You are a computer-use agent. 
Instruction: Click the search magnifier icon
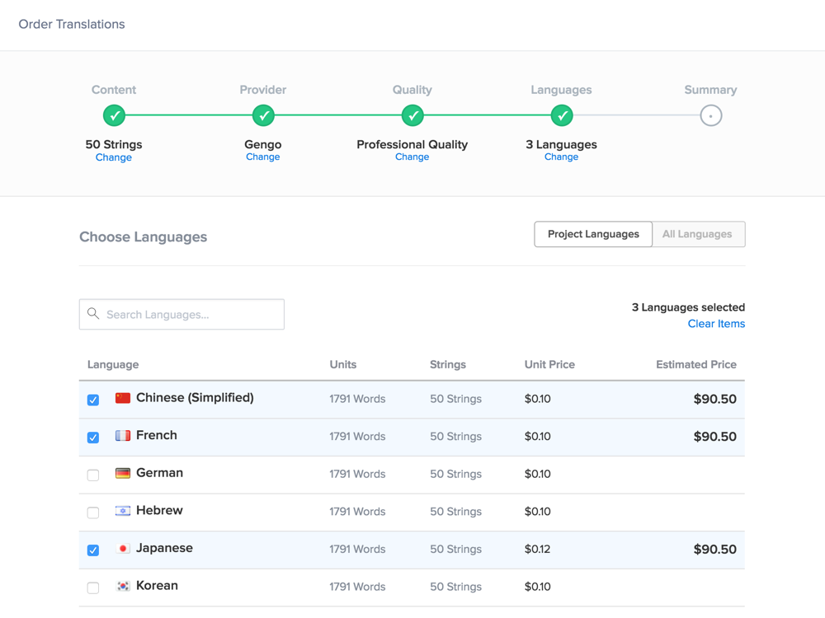93,314
